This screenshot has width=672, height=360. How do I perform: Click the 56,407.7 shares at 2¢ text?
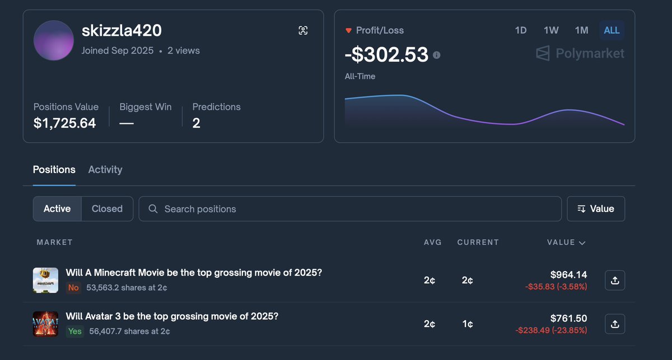coord(129,331)
